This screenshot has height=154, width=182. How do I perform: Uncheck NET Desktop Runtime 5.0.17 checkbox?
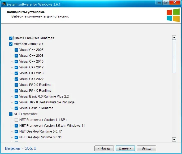point(16,131)
